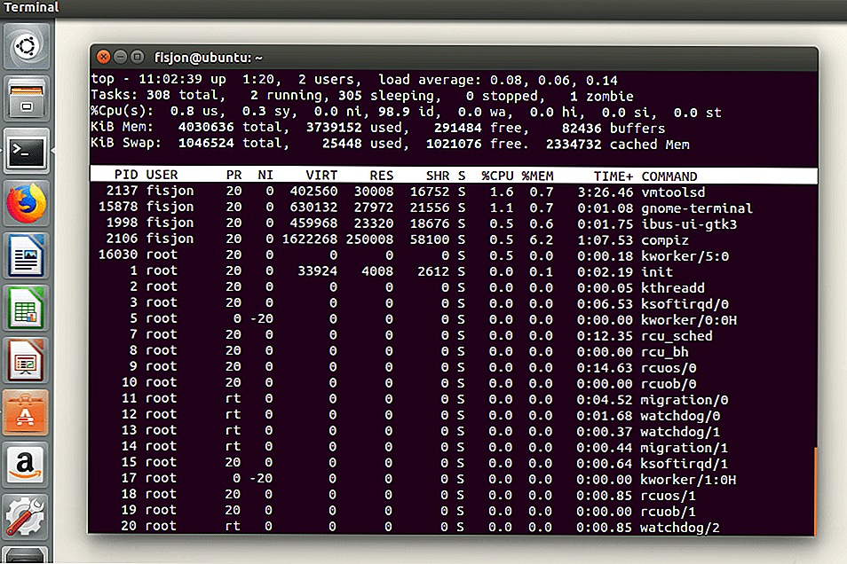Click the load average values text

coord(554,81)
